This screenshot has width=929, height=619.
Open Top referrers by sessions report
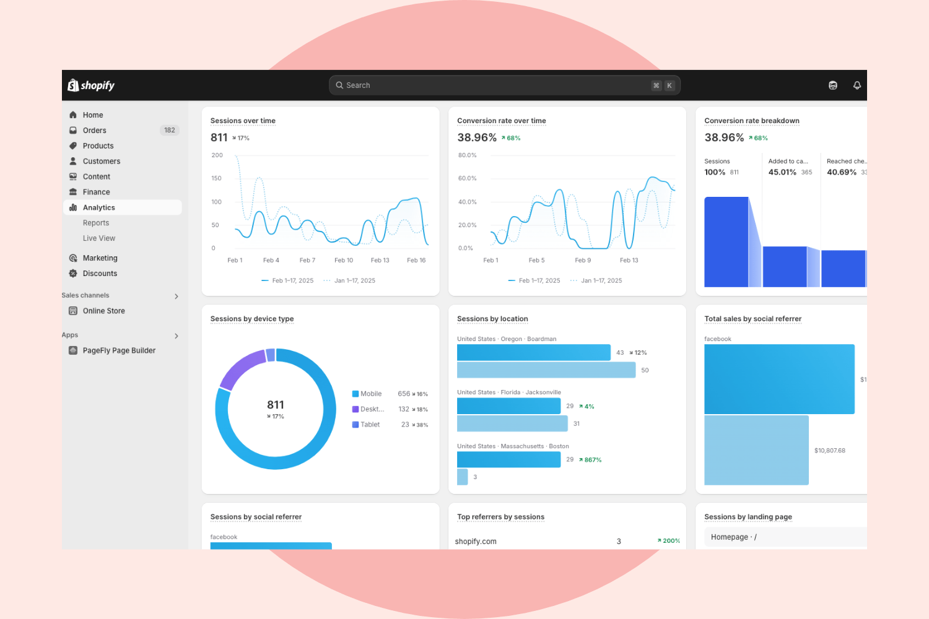[500, 517]
